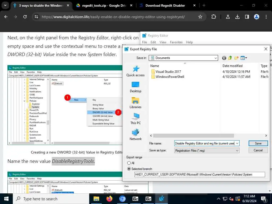Close the Export Registry File dialog
272x204 pixels.
coord(266,49)
